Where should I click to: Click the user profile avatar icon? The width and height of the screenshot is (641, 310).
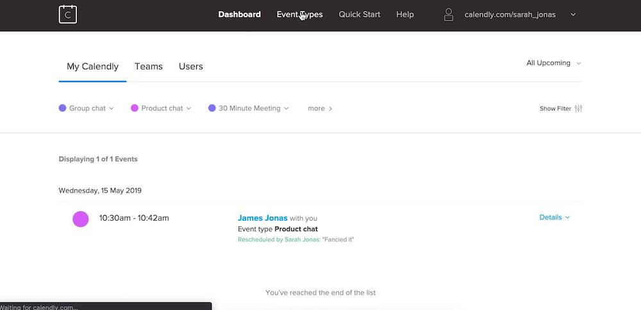[x=449, y=15]
